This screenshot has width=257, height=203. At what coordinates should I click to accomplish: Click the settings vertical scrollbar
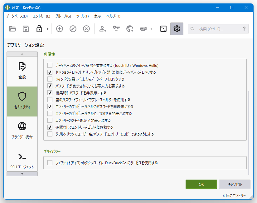tap(249, 133)
